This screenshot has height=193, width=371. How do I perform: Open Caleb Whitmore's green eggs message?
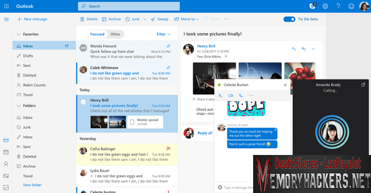tap(127, 73)
